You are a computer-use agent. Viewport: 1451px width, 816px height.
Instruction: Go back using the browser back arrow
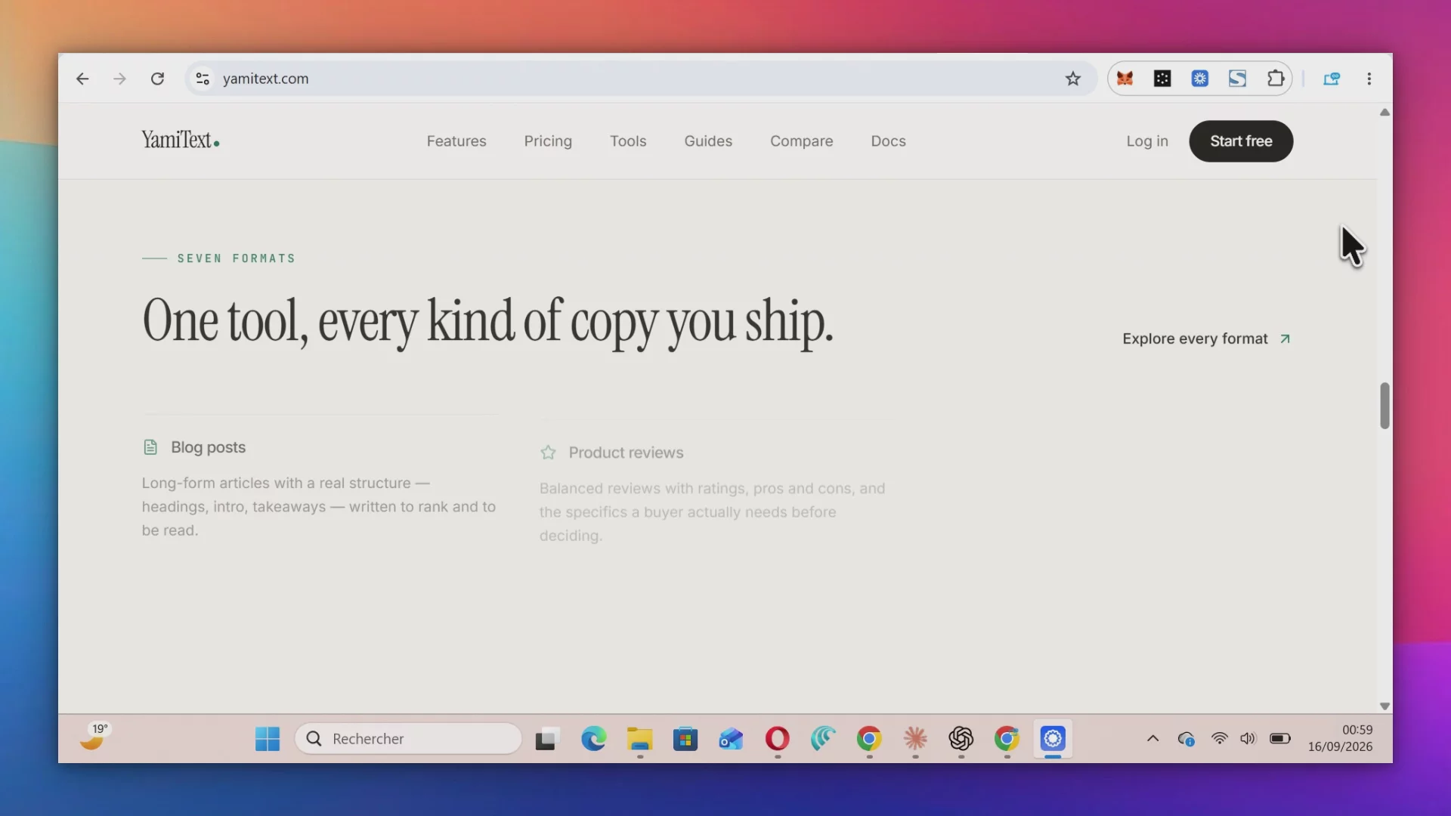coord(82,79)
